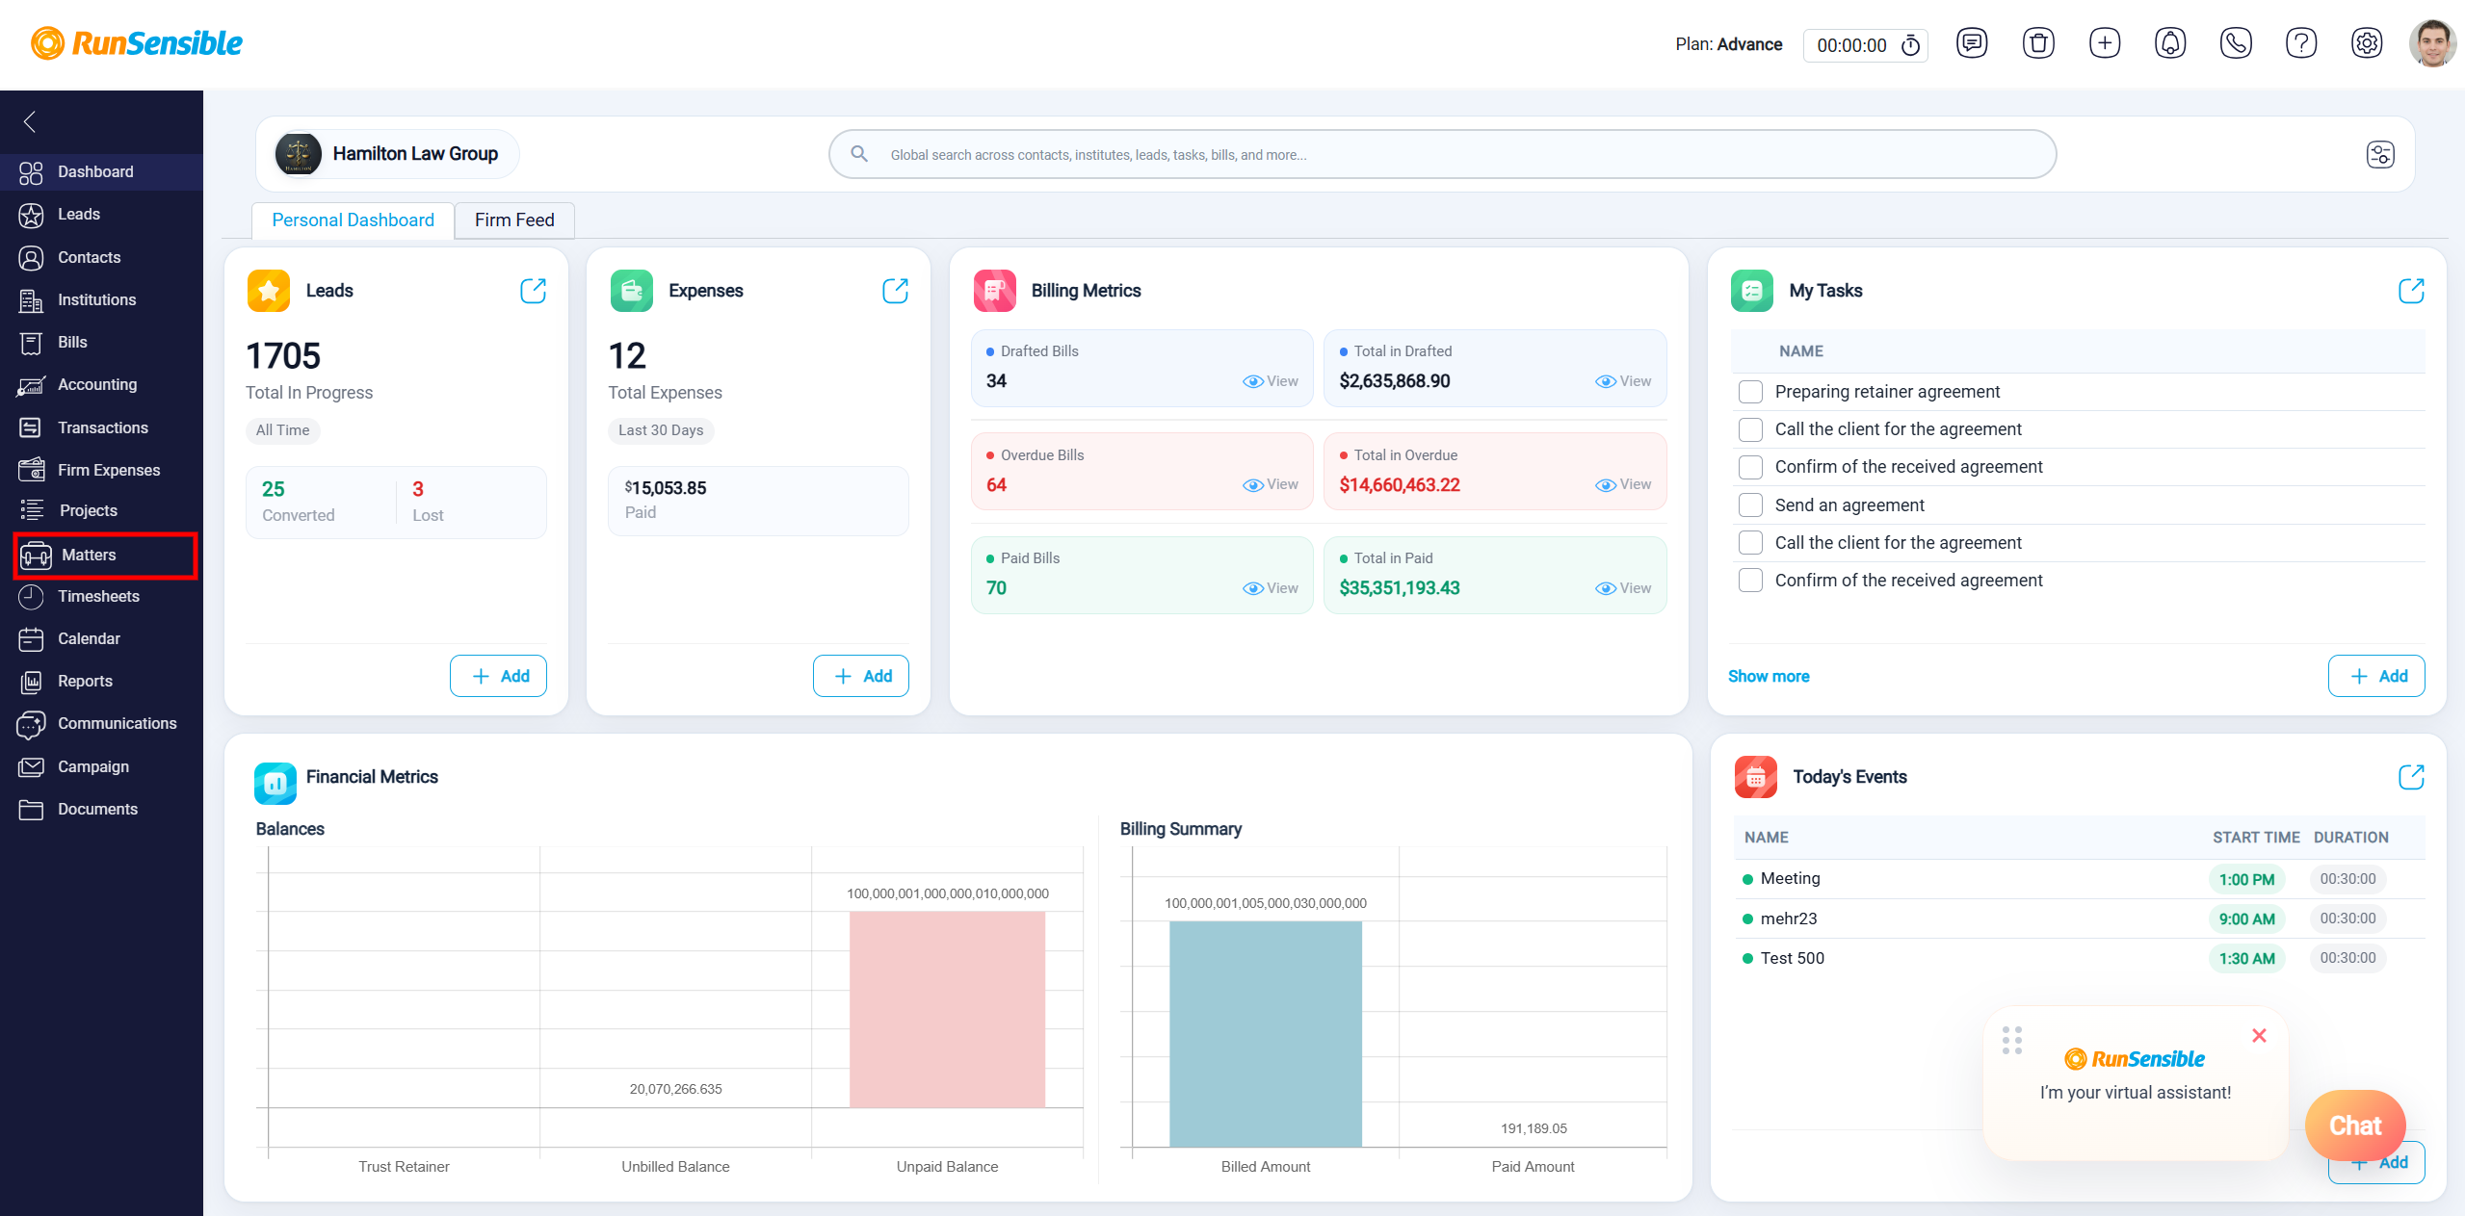The height and width of the screenshot is (1216, 2465).
Task: Check the Preparing retainer agreement task
Action: (1750, 392)
